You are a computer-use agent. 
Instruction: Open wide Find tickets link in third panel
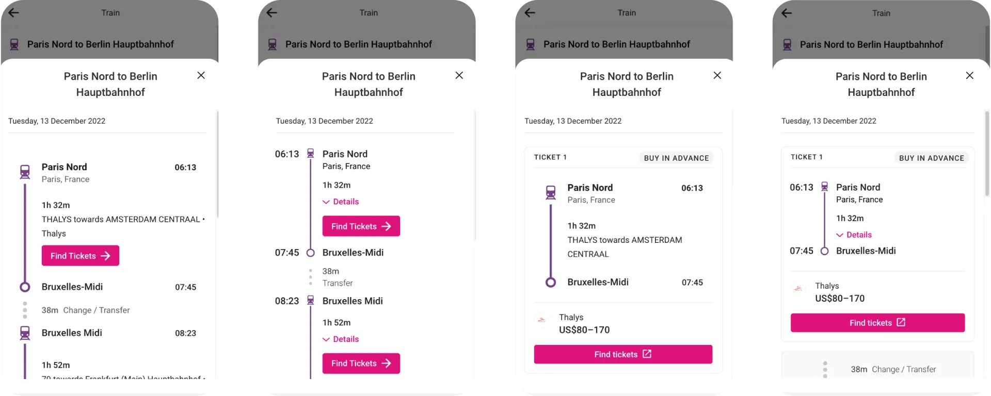pos(623,354)
